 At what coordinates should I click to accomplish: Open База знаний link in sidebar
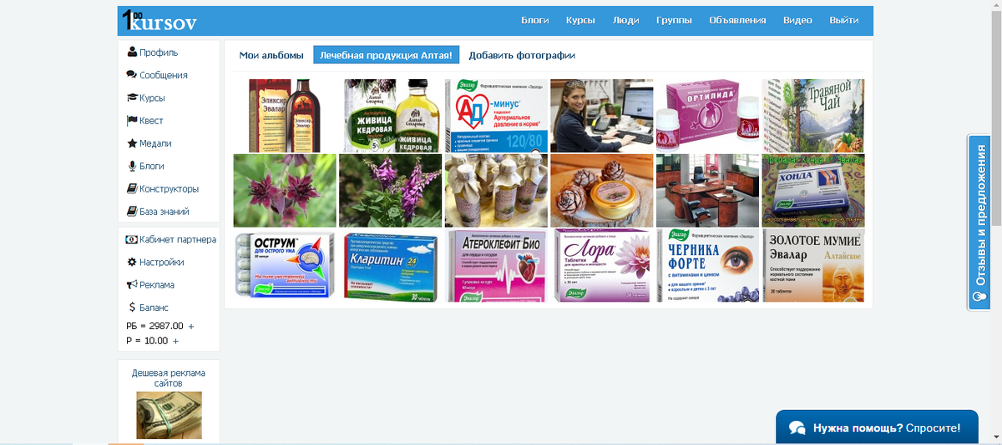click(164, 212)
